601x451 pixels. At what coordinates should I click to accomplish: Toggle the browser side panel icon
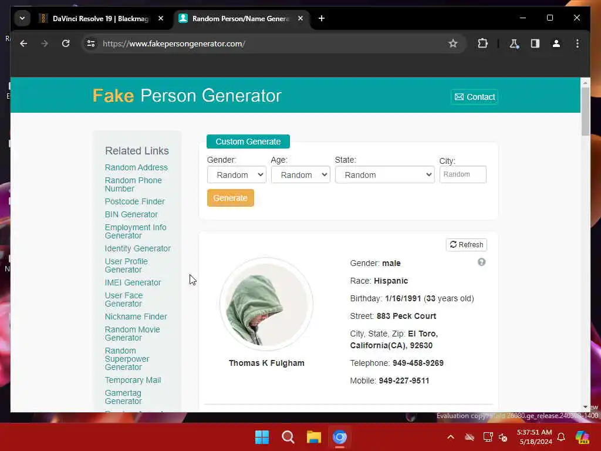tap(535, 43)
